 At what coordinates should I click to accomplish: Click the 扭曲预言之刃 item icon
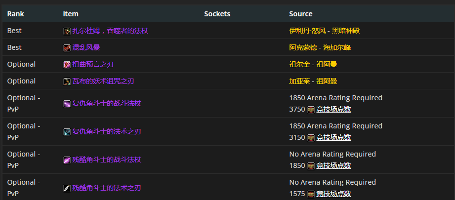(67, 64)
